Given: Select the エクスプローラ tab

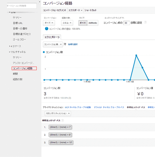Looking at the screenshot, I should click(52, 37).
